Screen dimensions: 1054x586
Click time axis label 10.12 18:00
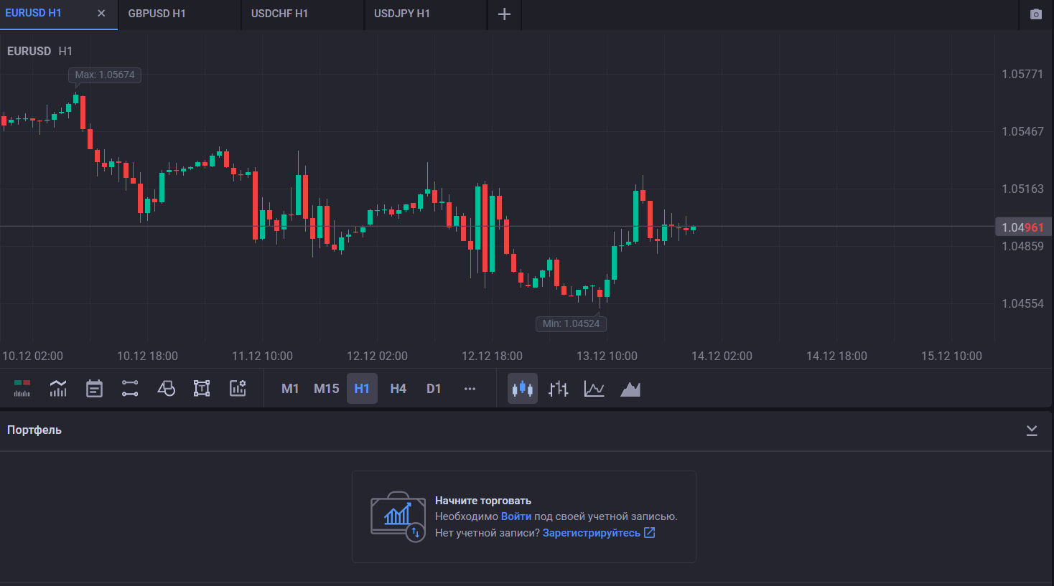pos(147,356)
